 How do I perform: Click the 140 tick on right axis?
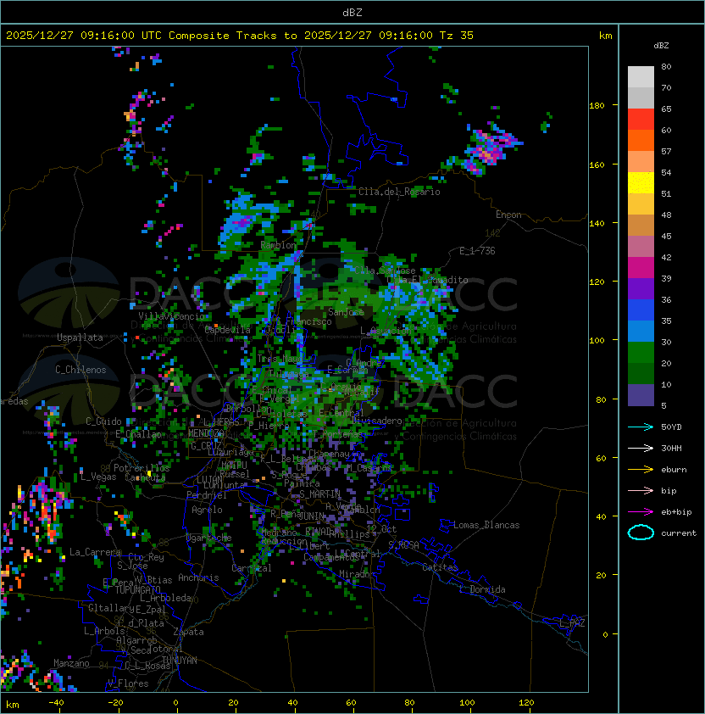597,224
